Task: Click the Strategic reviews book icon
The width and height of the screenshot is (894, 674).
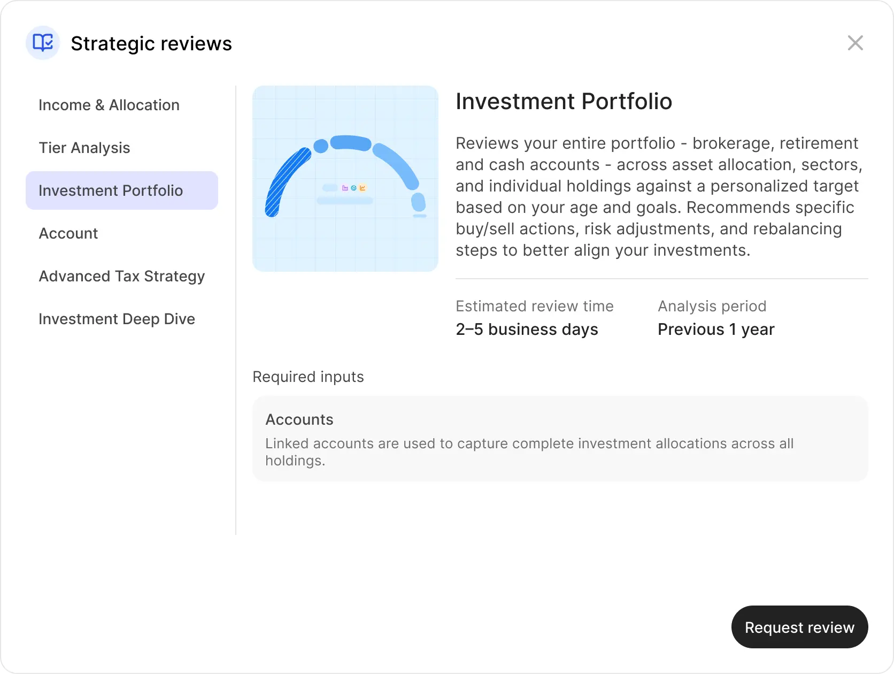Action: pyautogui.click(x=43, y=43)
